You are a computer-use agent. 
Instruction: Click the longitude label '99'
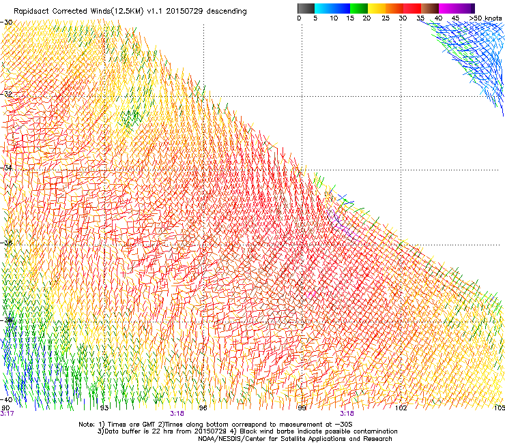coord(302,408)
